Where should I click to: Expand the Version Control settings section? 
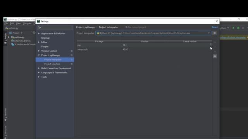39,51
